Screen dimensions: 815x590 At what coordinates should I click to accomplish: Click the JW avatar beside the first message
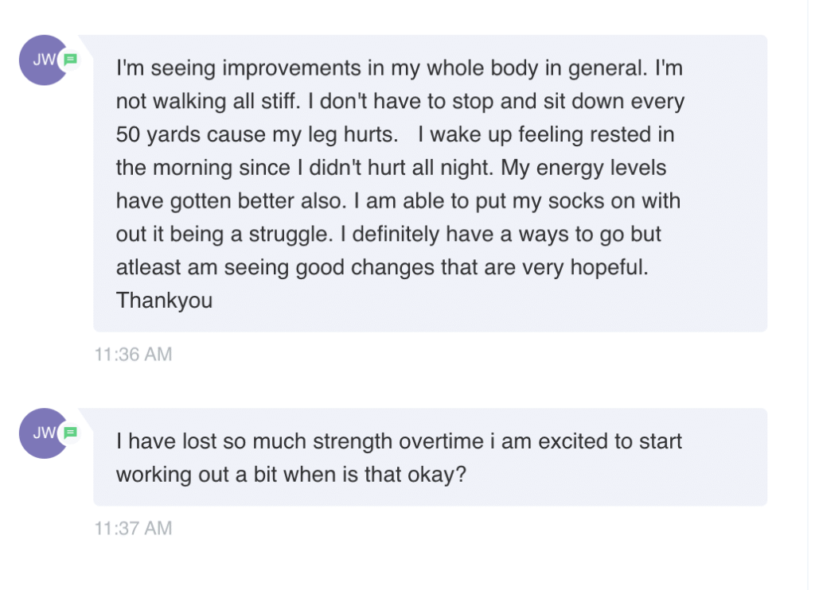45,60
